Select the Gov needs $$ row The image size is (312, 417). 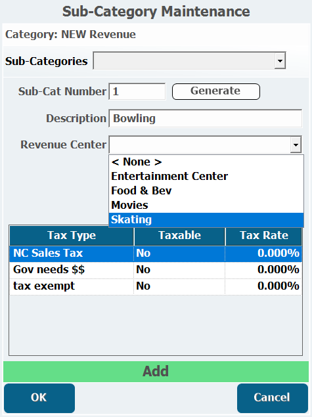pyautogui.click(x=156, y=270)
